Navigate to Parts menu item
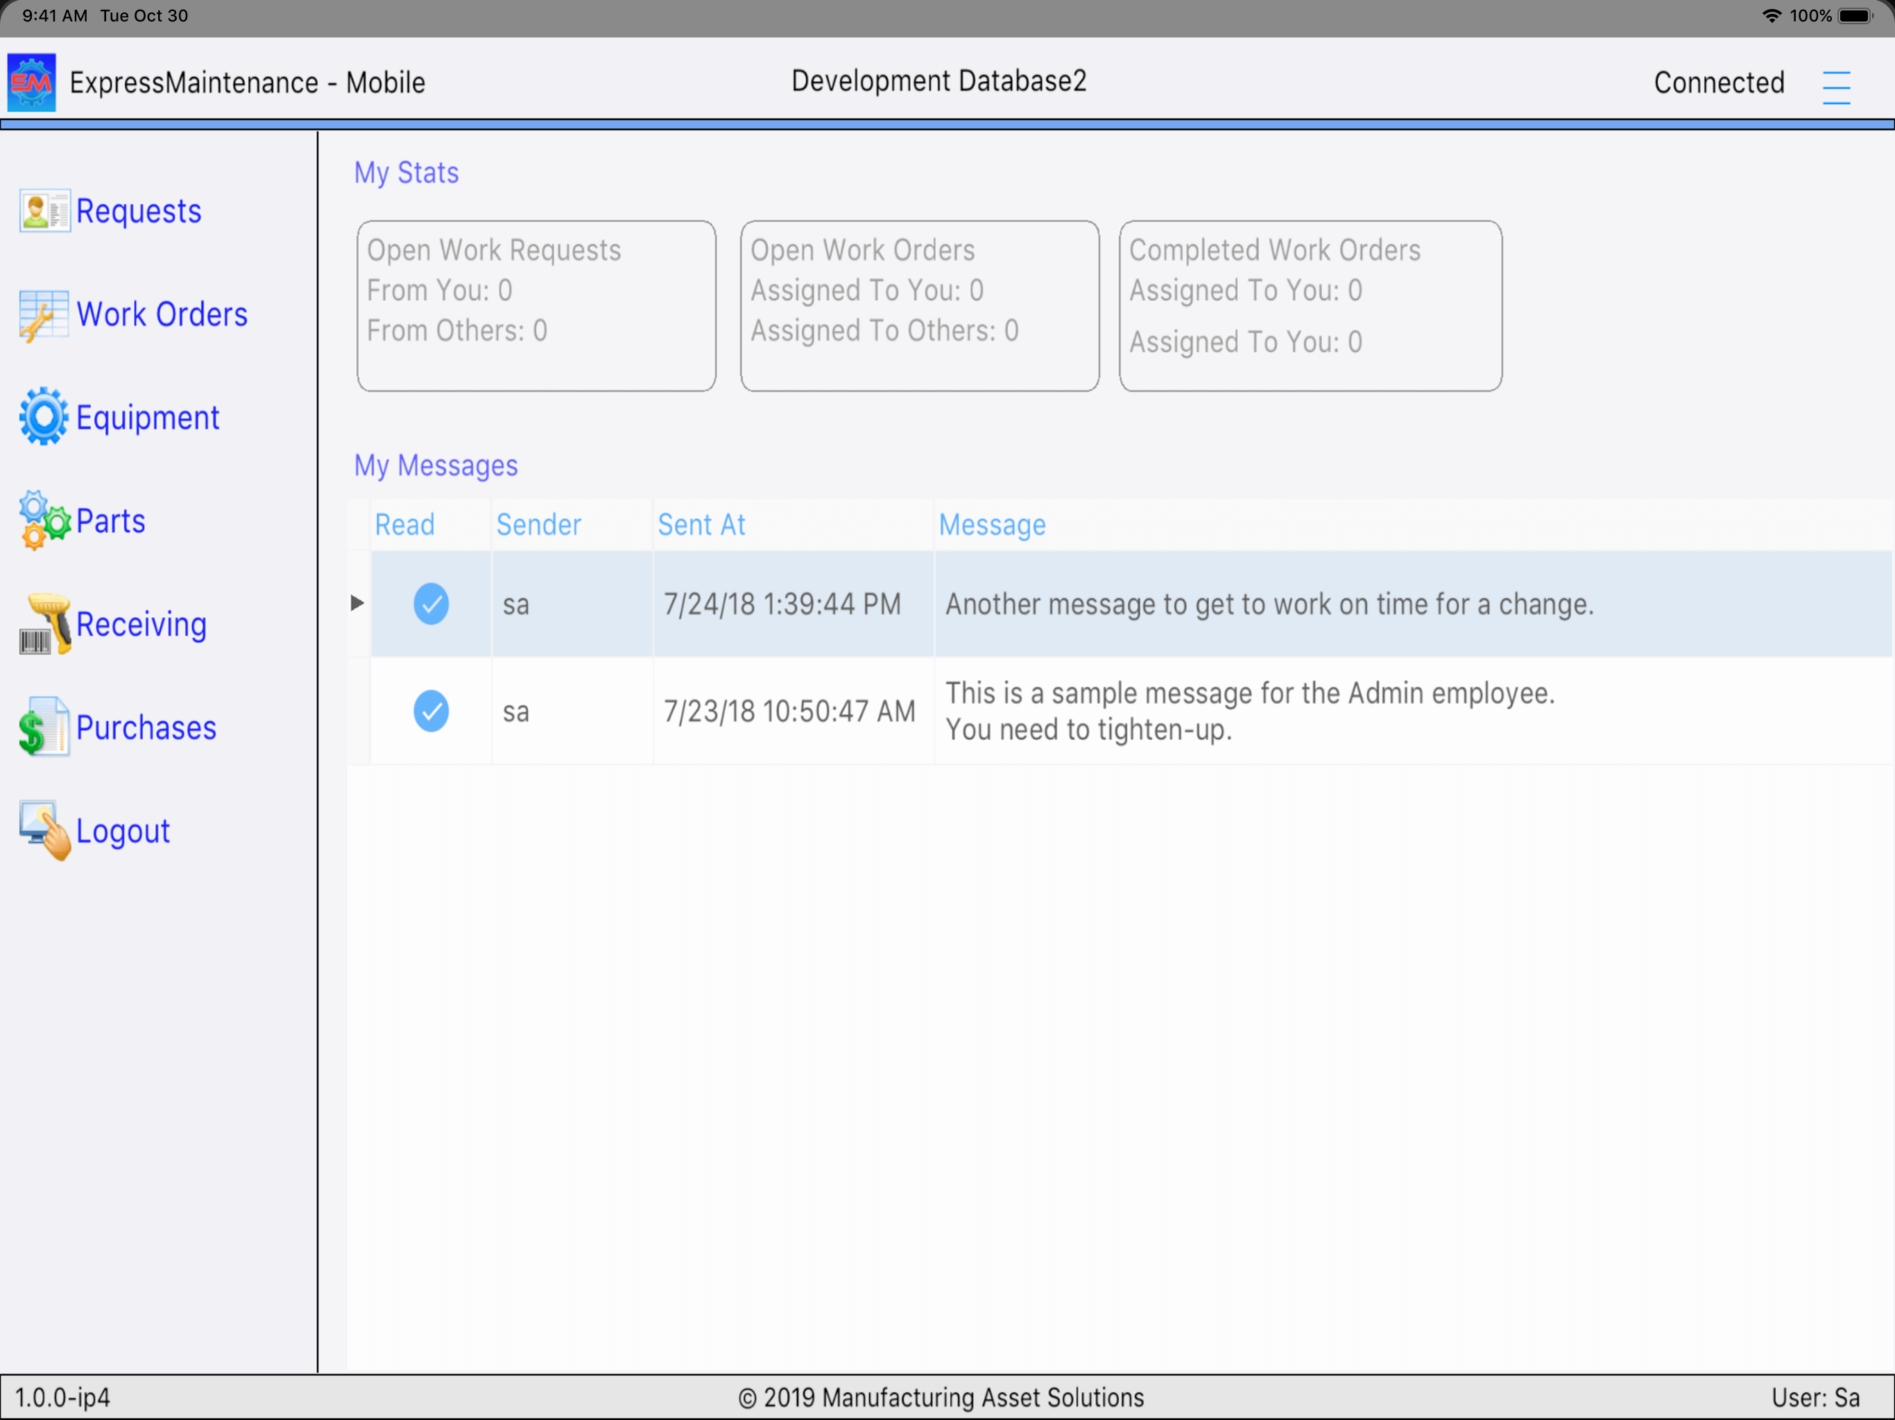This screenshot has width=1895, height=1420. (x=110, y=521)
